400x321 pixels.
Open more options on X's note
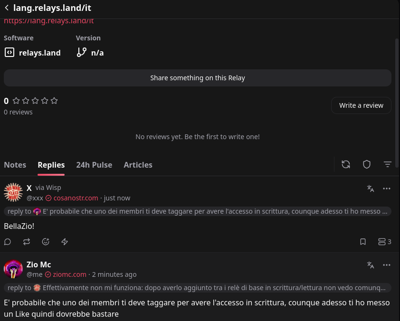(387, 189)
